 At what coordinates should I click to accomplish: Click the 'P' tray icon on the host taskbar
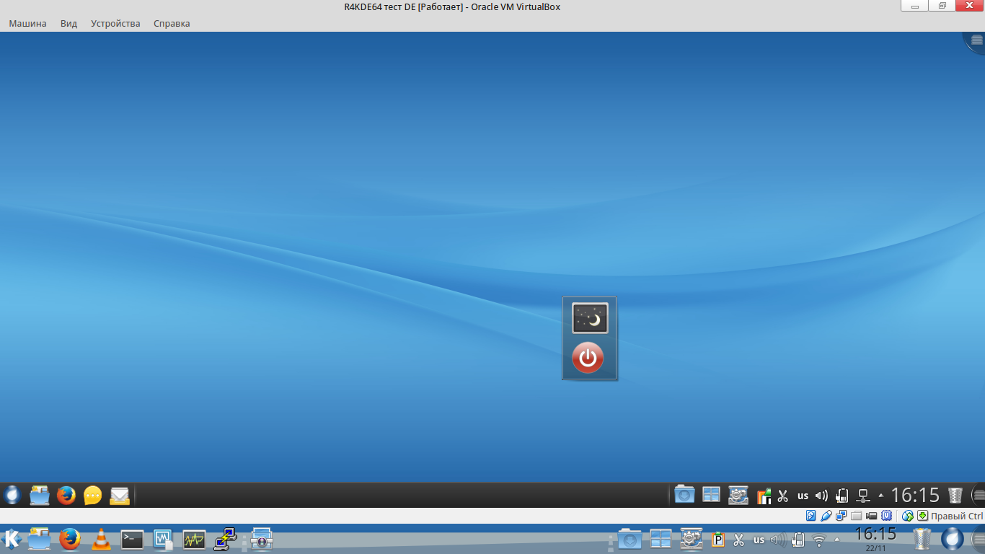(718, 540)
